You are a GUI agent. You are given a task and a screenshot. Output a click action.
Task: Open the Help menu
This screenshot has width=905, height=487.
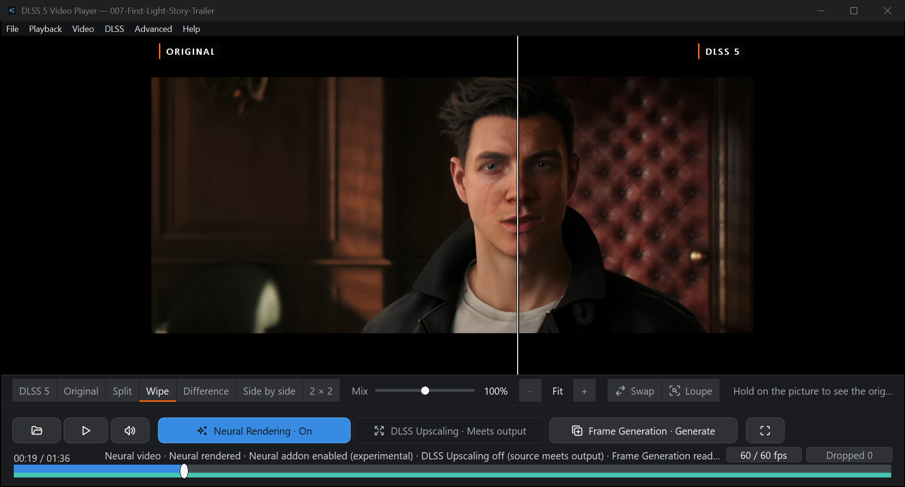[x=191, y=29]
